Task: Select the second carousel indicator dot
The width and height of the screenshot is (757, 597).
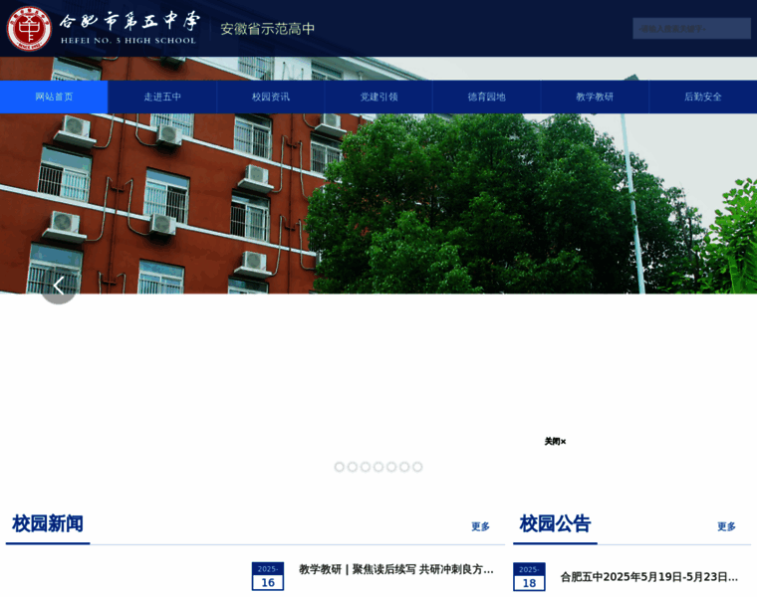Action: [353, 467]
